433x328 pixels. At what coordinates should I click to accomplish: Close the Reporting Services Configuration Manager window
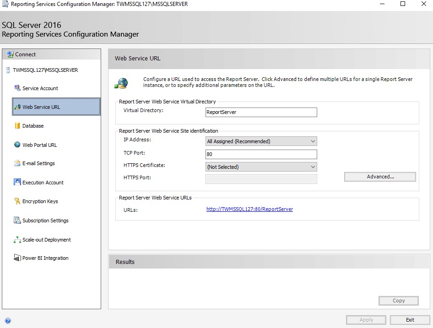coord(423,4)
